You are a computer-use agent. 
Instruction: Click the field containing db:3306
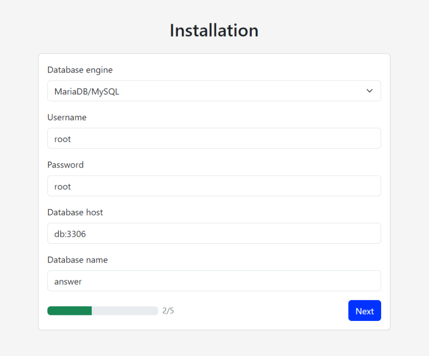tap(214, 233)
